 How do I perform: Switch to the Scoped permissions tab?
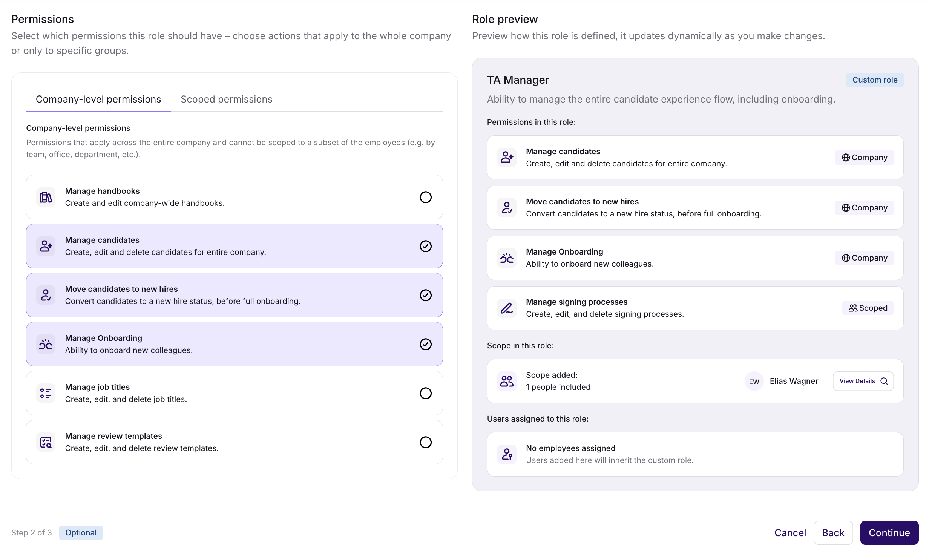coord(226,99)
